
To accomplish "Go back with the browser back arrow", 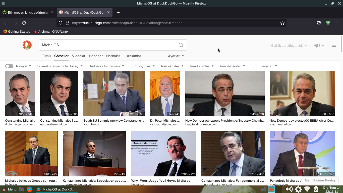I will click(x=6, y=23).
